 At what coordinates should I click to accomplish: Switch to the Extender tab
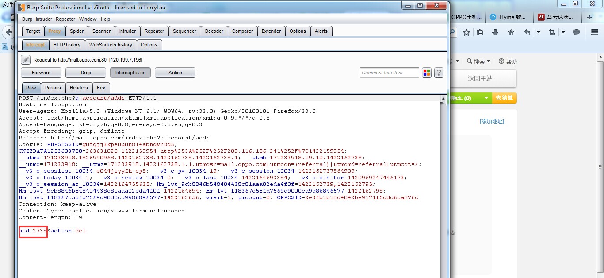[271, 31]
